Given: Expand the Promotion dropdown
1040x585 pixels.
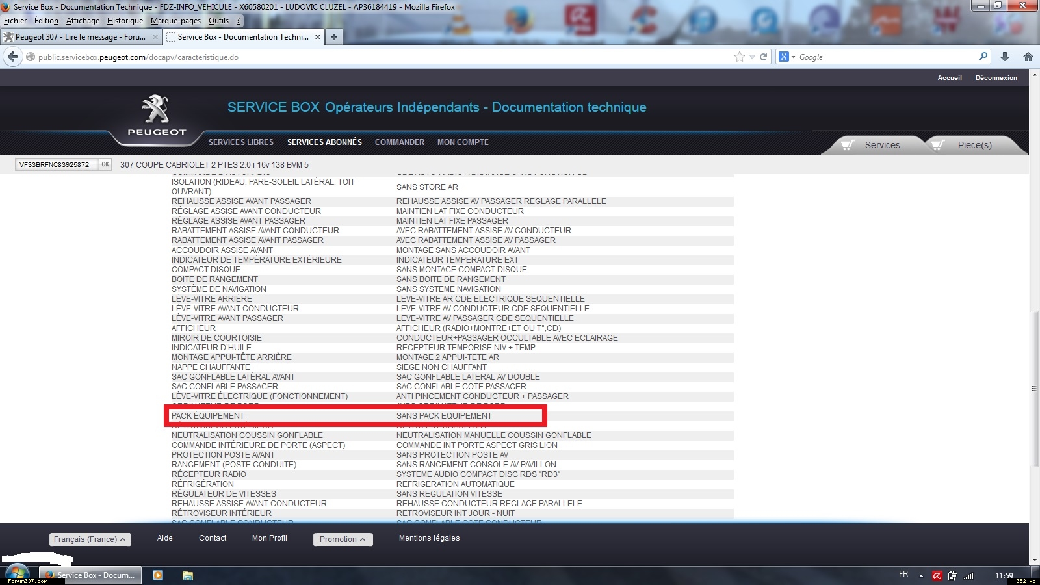Looking at the screenshot, I should click(343, 539).
